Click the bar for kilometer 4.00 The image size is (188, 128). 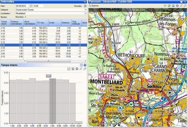click(x=33, y=101)
